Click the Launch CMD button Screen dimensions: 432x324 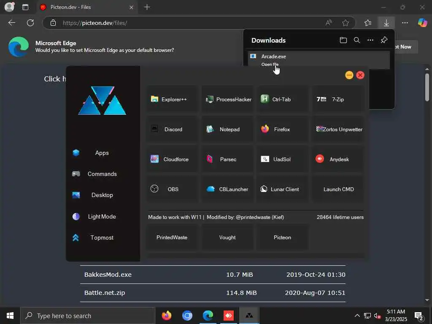(x=338, y=189)
